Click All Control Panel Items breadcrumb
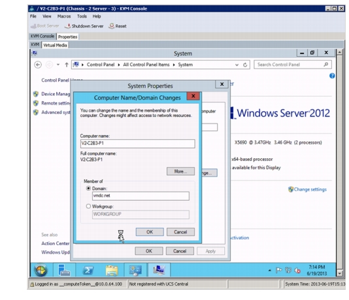 [146, 65]
